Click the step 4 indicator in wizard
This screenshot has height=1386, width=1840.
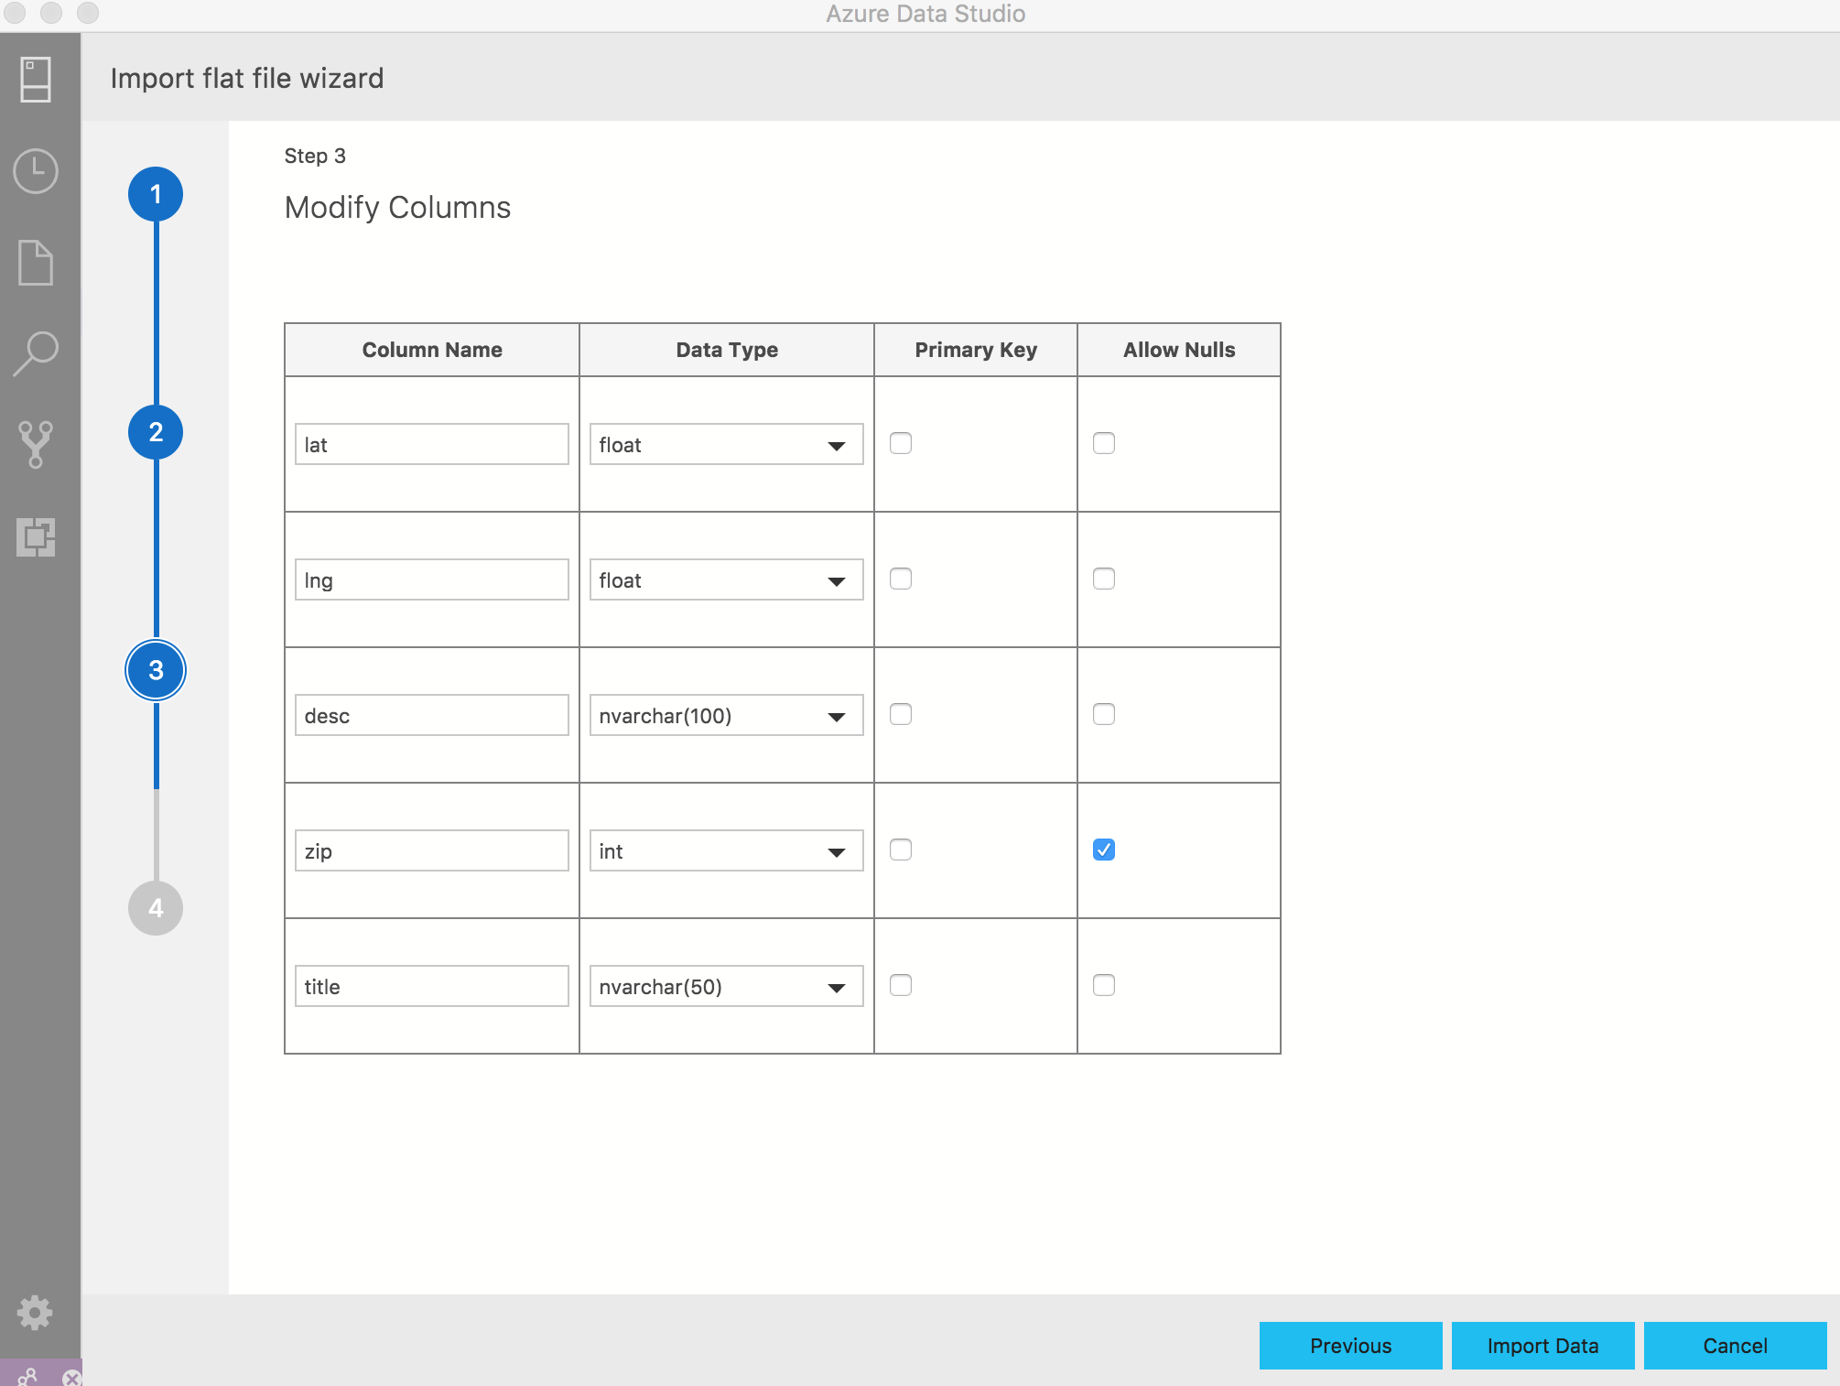tap(156, 908)
